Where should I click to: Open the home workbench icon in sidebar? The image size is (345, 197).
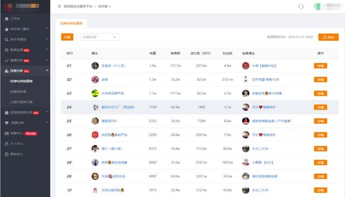[x=6, y=19]
